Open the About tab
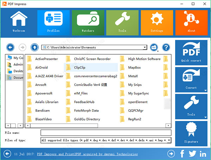 (191, 23)
